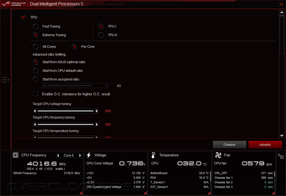Click the +3.3V voltage row
The width and height of the screenshot is (286, 196).
click(x=116, y=182)
